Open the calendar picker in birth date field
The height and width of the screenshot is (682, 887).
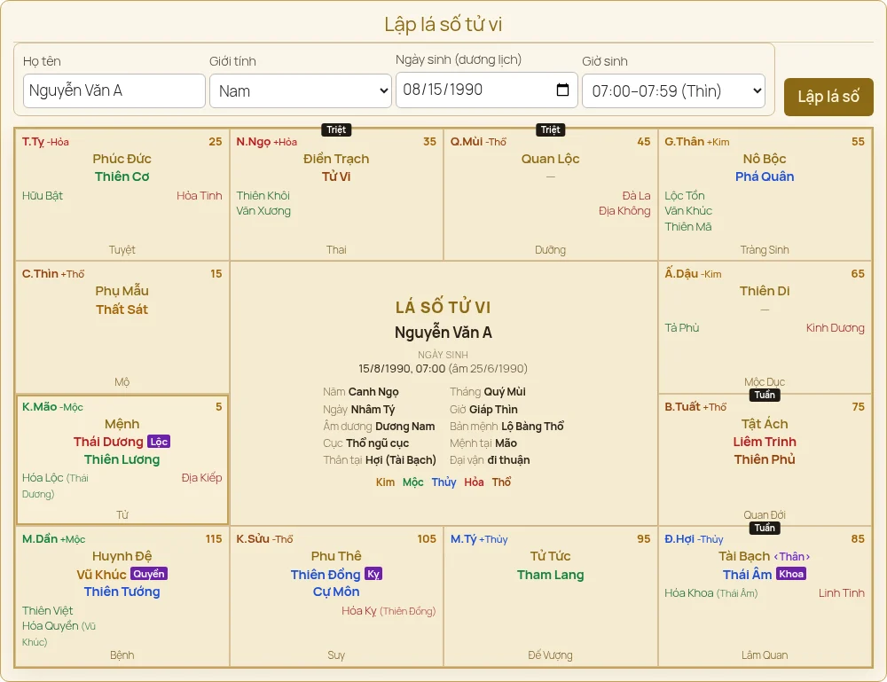[562, 90]
